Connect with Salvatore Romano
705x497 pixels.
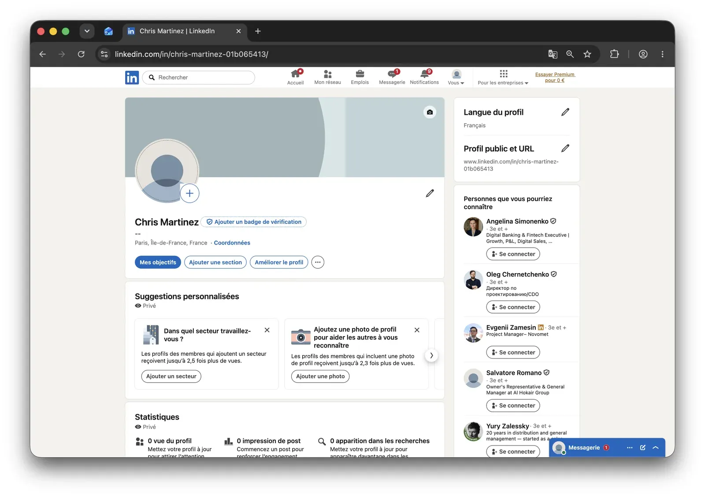coord(513,406)
